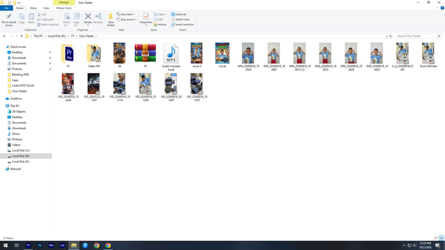Select the Video OK folder
The height and width of the screenshot is (250, 445).
[x=94, y=56]
